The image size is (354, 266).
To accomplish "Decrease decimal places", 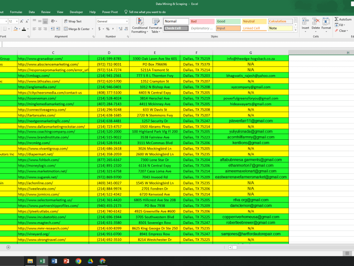I will (126, 29).
